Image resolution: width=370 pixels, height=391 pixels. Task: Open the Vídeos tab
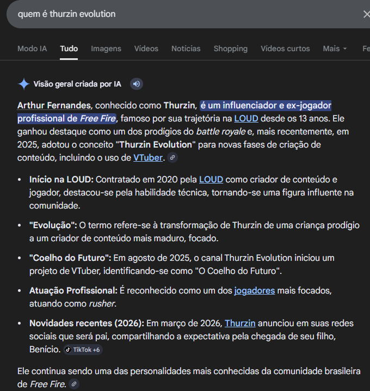pyautogui.click(x=146, y=48)
